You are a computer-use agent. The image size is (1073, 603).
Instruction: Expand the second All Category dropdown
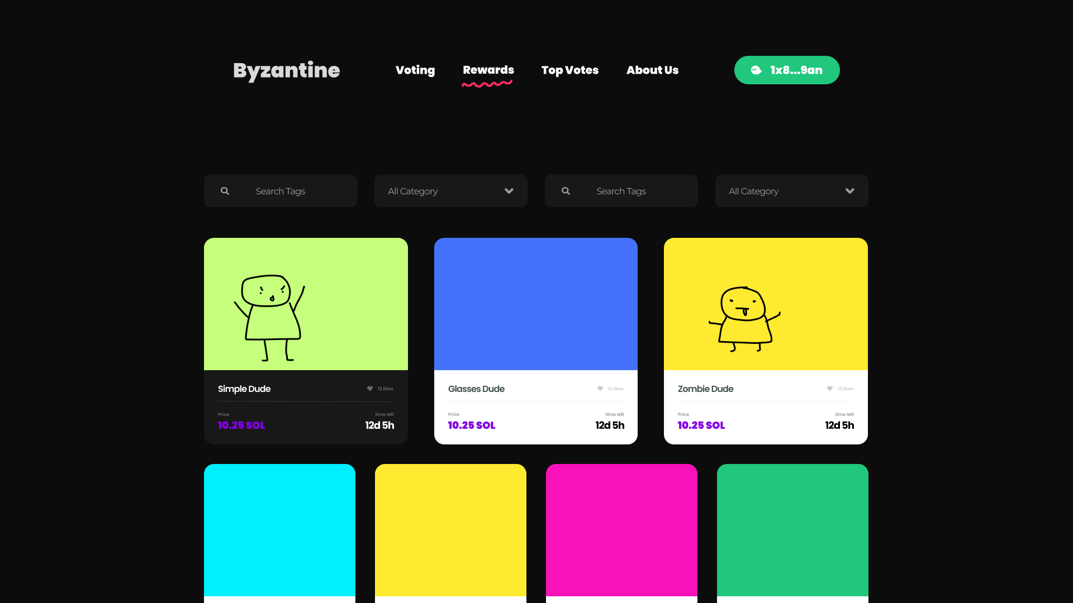849,191
